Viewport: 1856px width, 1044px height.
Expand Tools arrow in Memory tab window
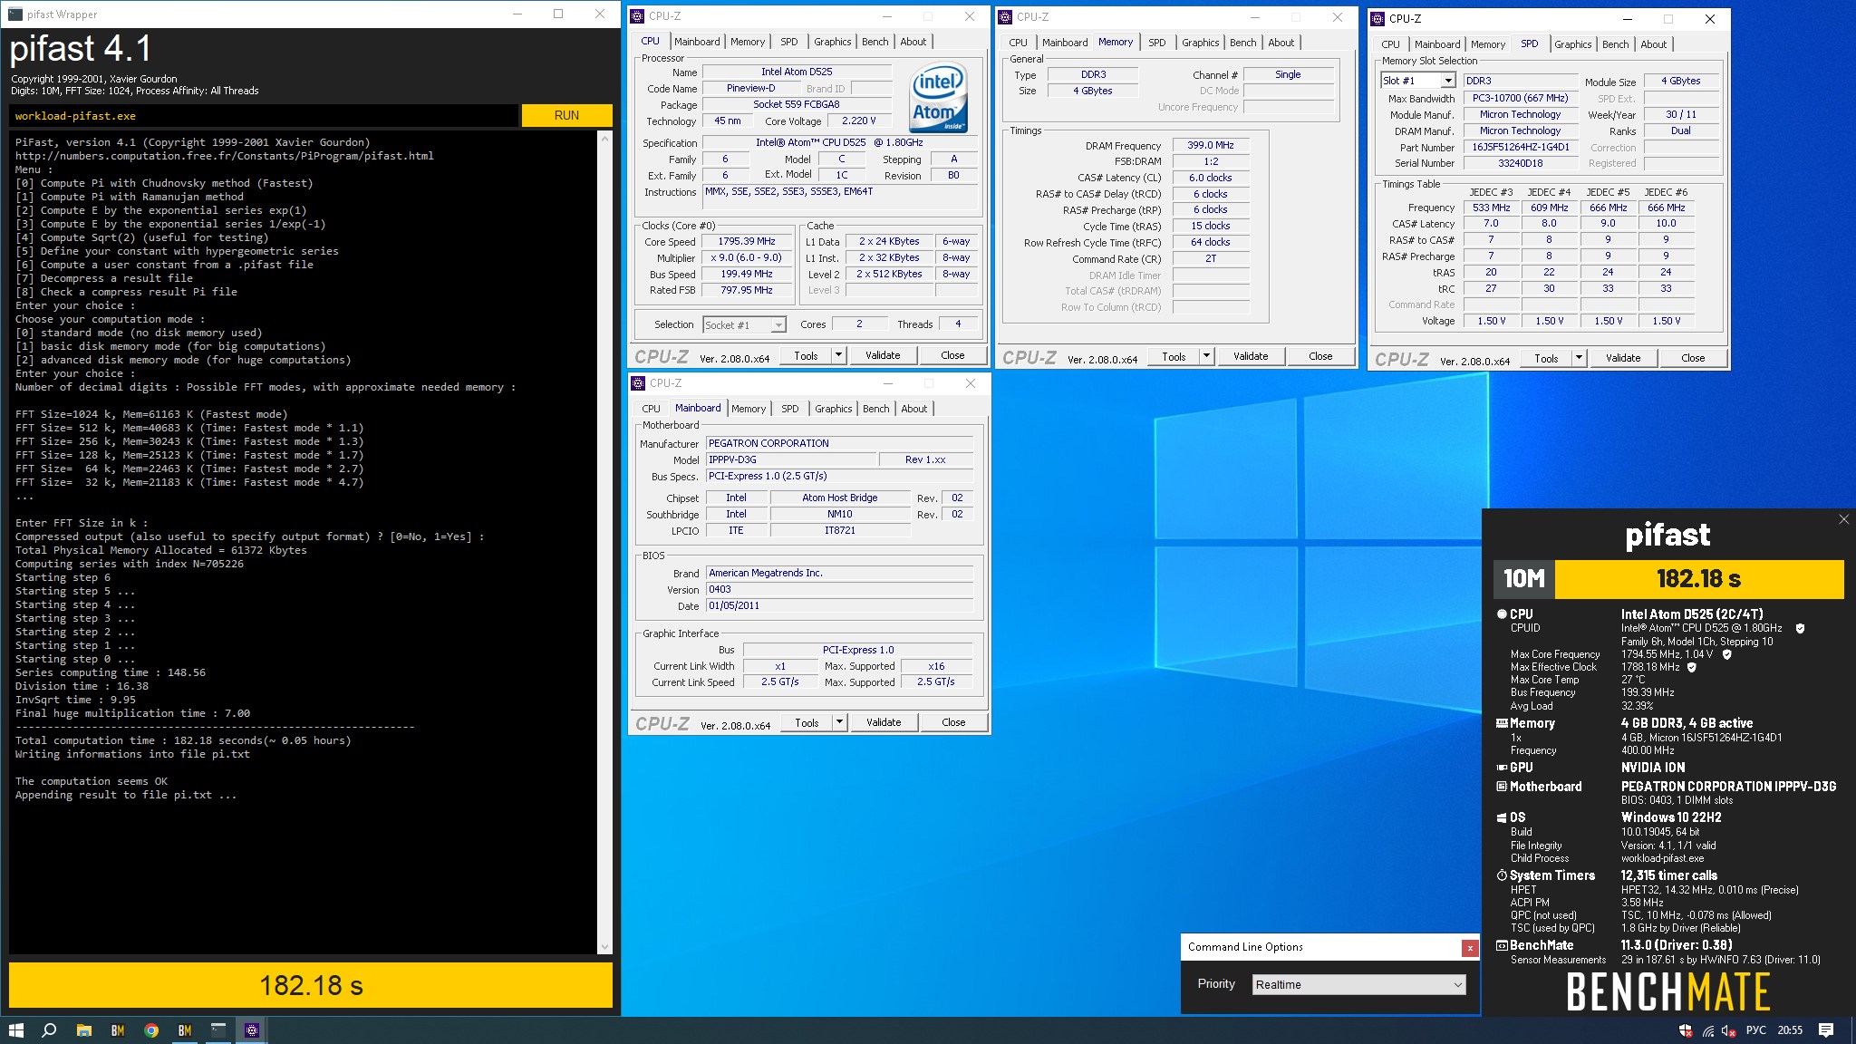[1206, 356]
